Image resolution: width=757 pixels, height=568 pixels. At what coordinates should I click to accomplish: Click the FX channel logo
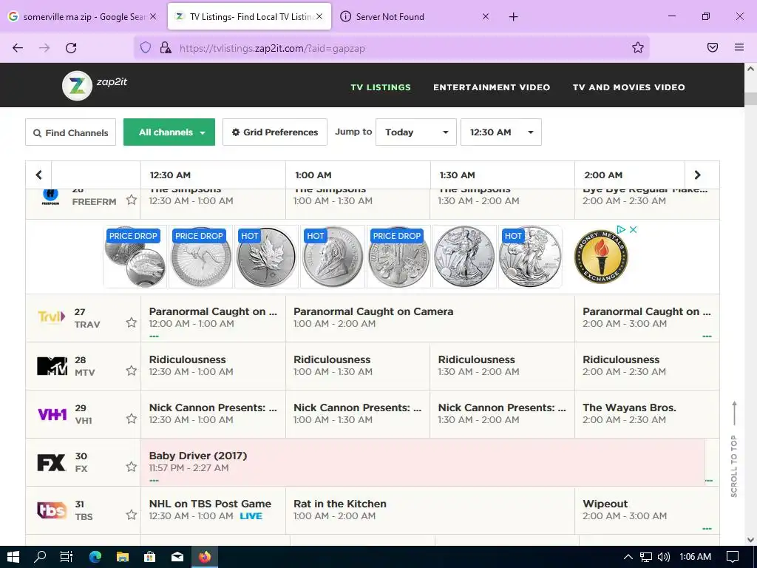pyautogui.click(x=51, y=463)
